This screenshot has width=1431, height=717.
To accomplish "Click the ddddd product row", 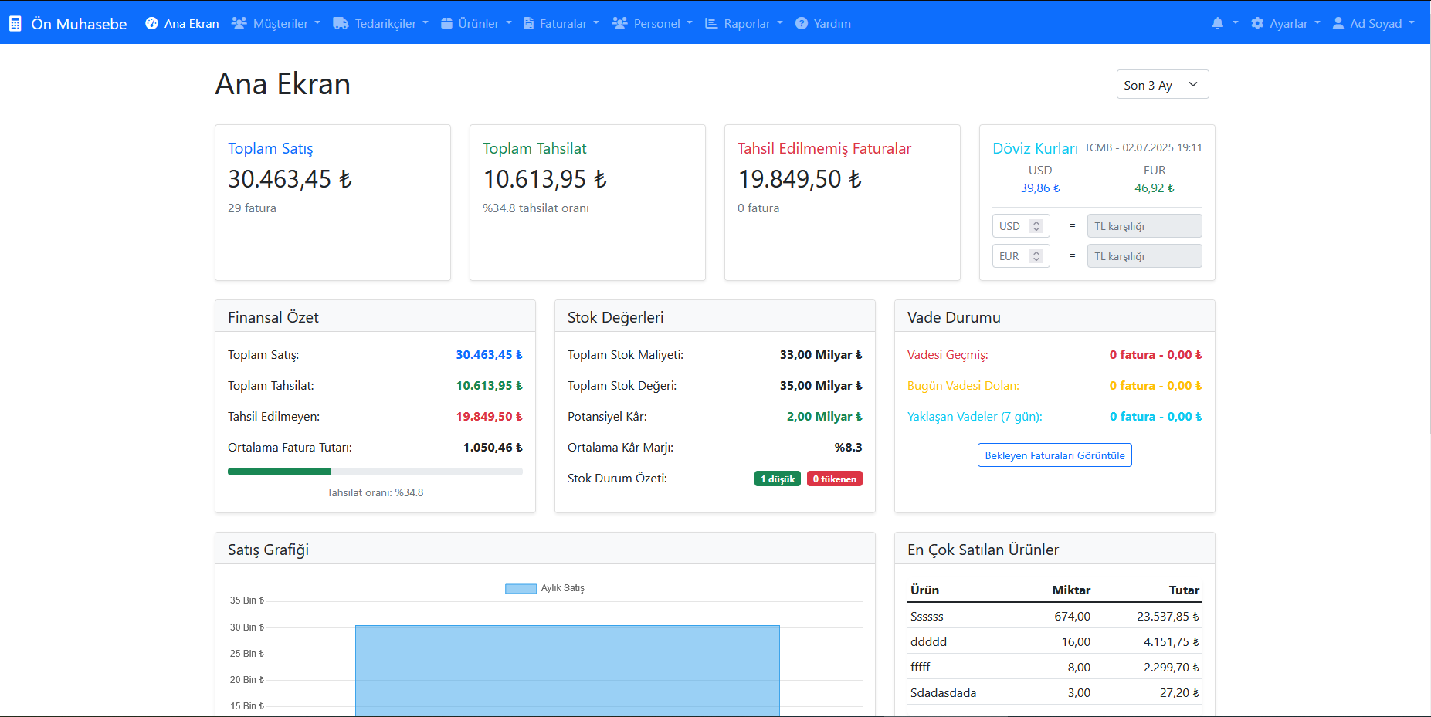I will point(1054,641).
